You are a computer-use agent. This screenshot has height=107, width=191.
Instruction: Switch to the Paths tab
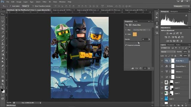(x=178, y=45)
